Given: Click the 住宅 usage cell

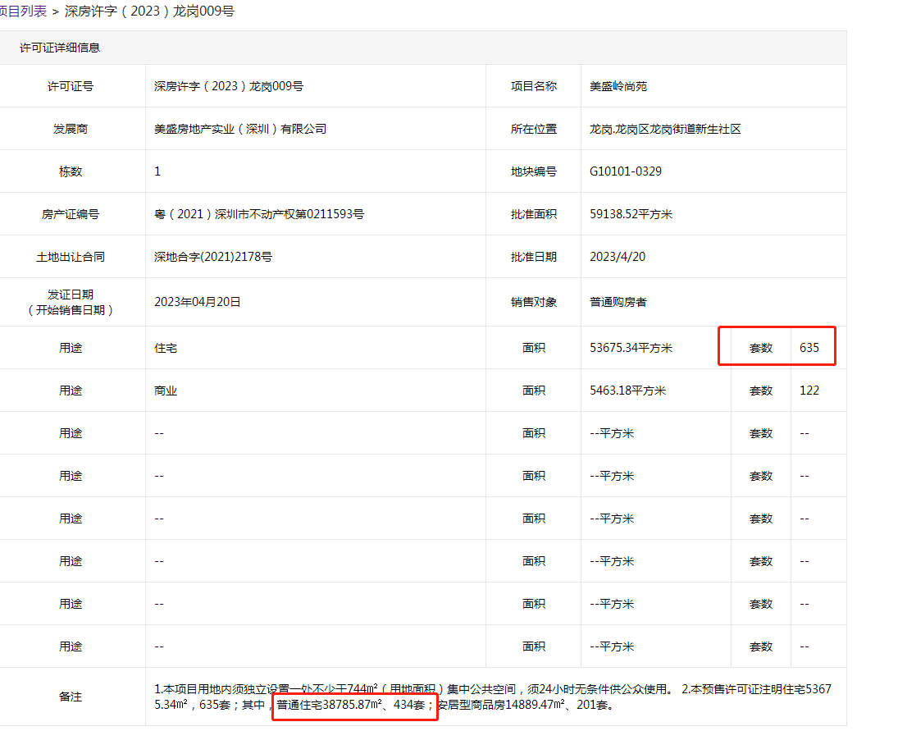Looking at the screenshot, I should 166,348.
